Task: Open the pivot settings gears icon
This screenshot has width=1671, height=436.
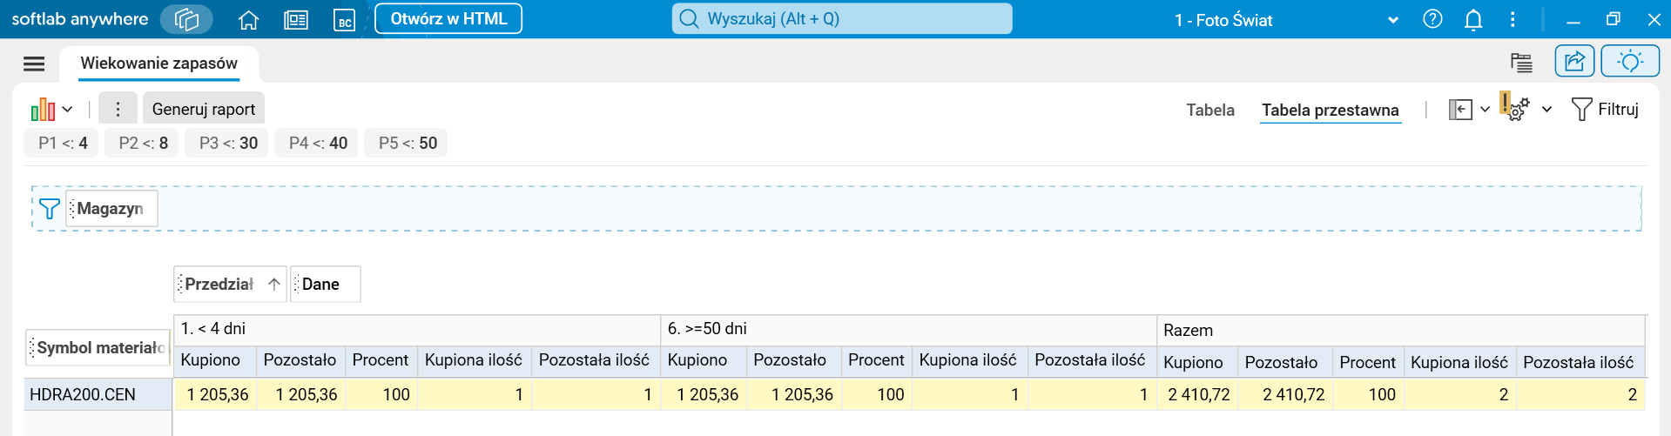Action: (x=1515, y=108)
